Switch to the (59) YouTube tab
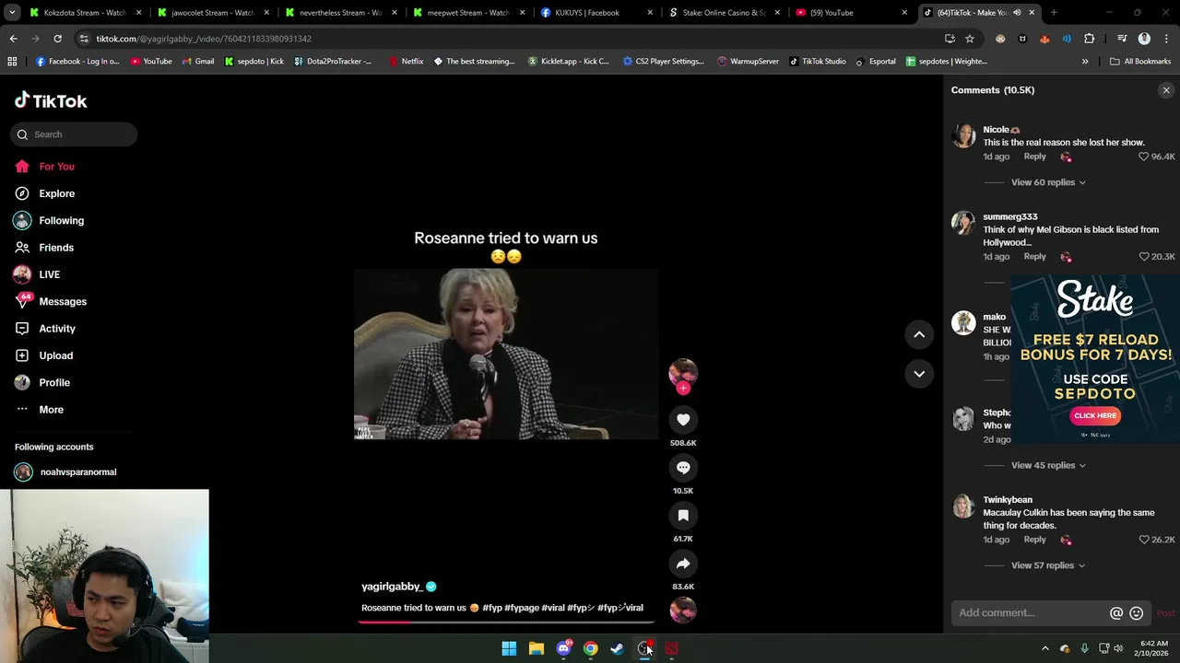 click(x=851, y=13)
